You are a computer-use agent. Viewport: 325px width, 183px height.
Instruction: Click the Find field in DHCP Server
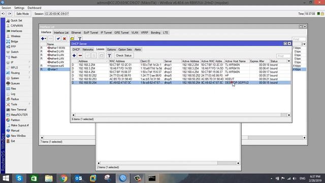point(283,56)
